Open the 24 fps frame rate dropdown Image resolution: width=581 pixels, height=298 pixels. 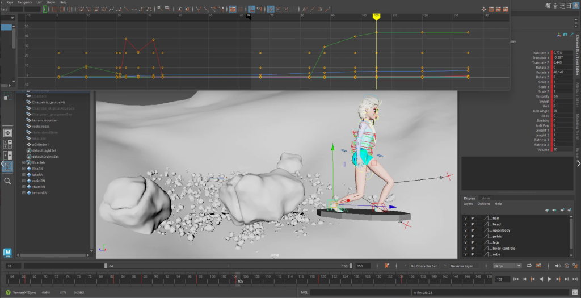(x=507, y=266)
